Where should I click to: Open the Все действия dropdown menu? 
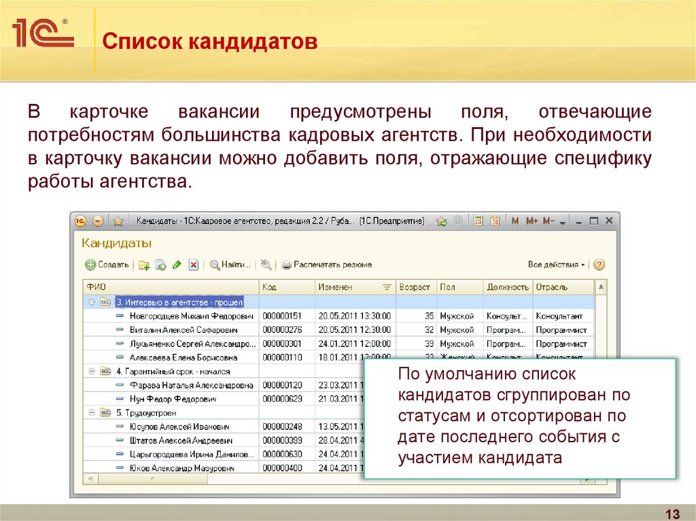point(556,265)
